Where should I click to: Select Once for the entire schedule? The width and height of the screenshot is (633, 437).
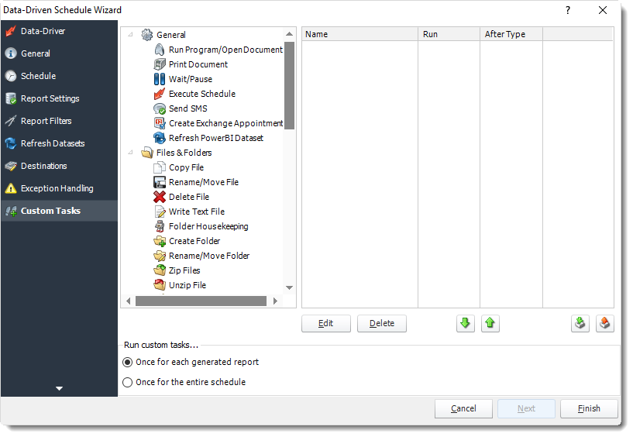pos(127,383)
